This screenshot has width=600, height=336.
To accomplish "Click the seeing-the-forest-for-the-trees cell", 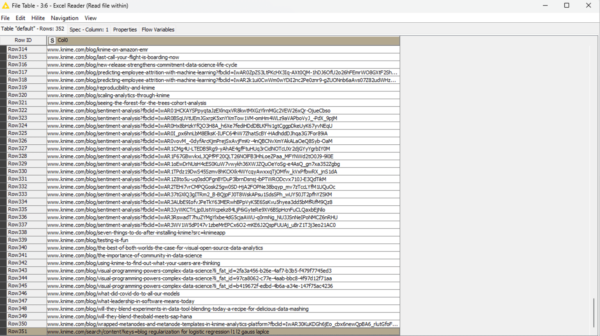I will pyautogui.click(x=223, y=103).
